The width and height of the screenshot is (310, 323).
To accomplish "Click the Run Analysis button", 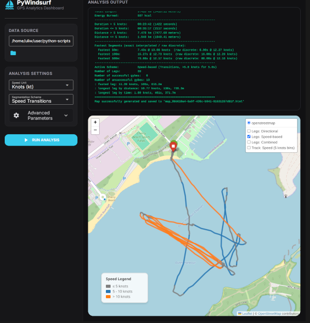I will point(41,140).
